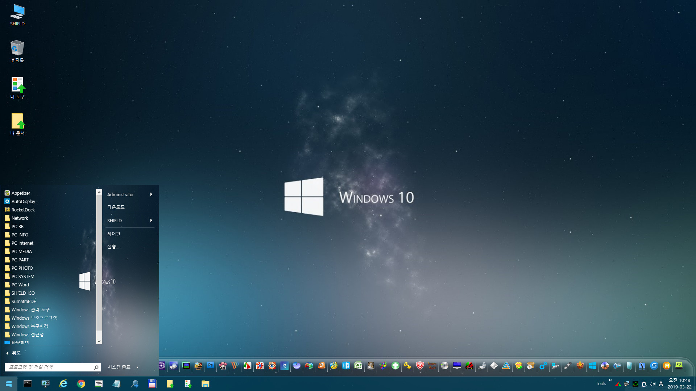Image resolution: width=696 pixels, height=391 pixels.
Task: Click the Resource Hacker dock icon
Action: tap(432, 366)
